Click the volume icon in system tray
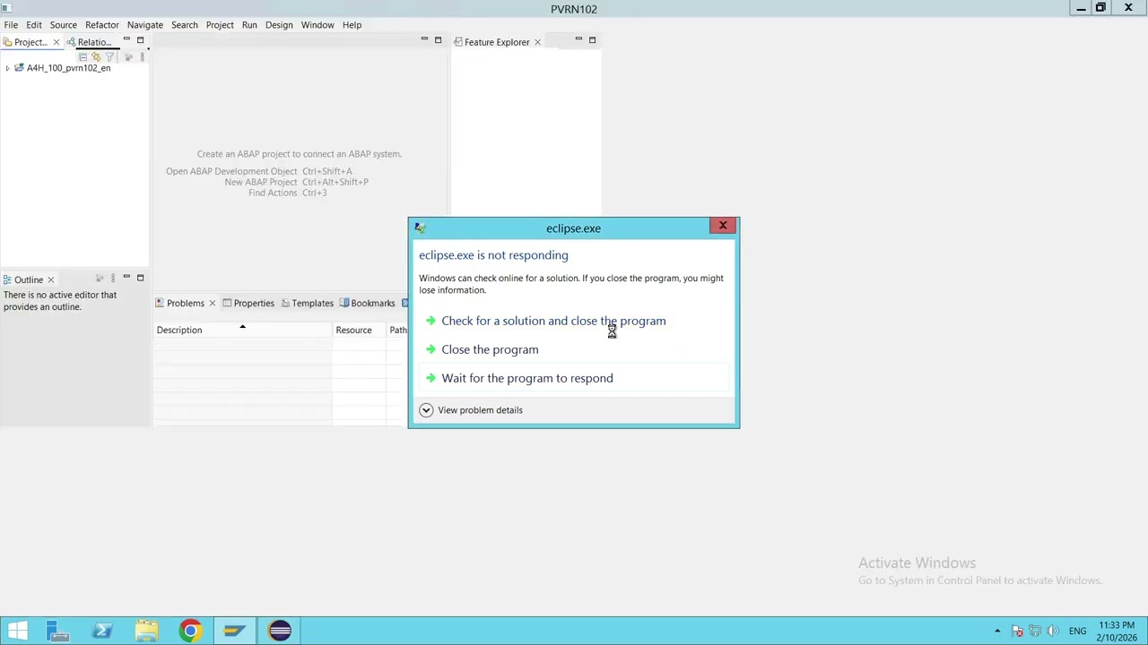This screenshot has height=645, width=1148. click(x=1052, y=631)
